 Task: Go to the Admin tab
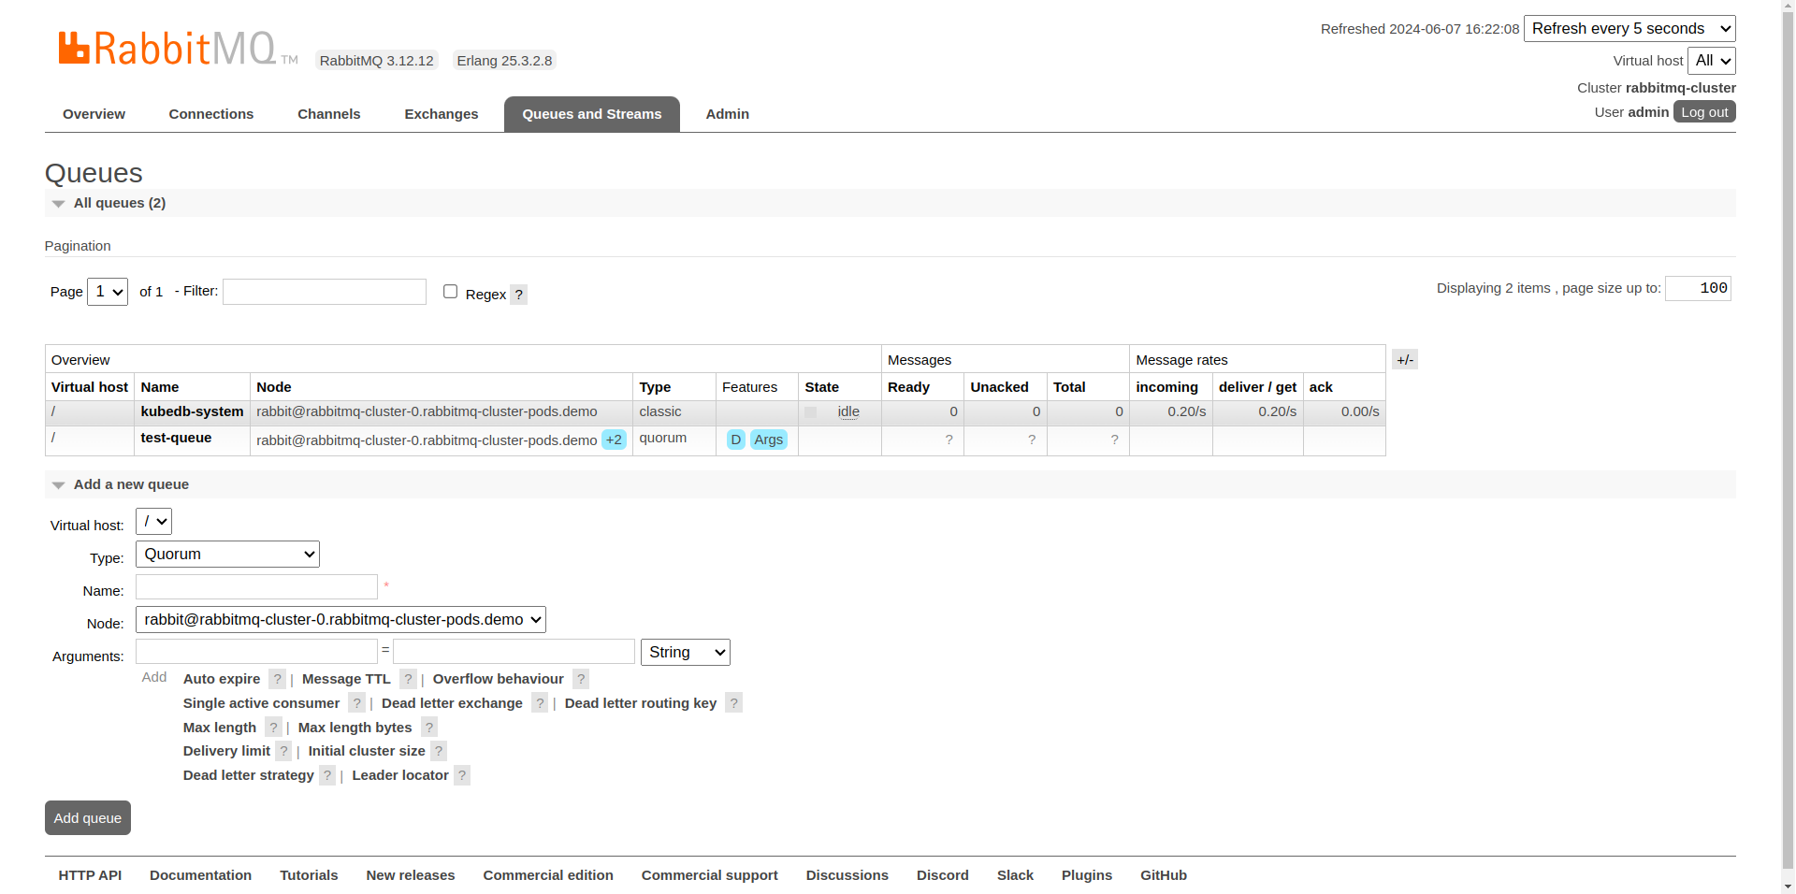(x=727, y=114)
